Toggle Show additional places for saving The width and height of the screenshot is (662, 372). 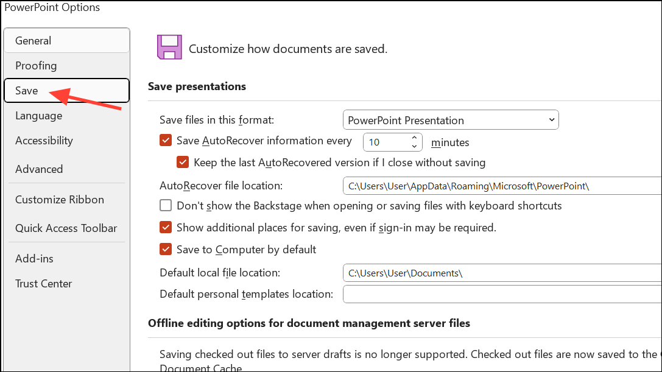(166, 228)
